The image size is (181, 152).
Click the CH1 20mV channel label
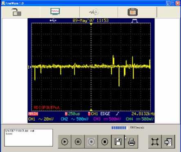[x=41, y=119]
